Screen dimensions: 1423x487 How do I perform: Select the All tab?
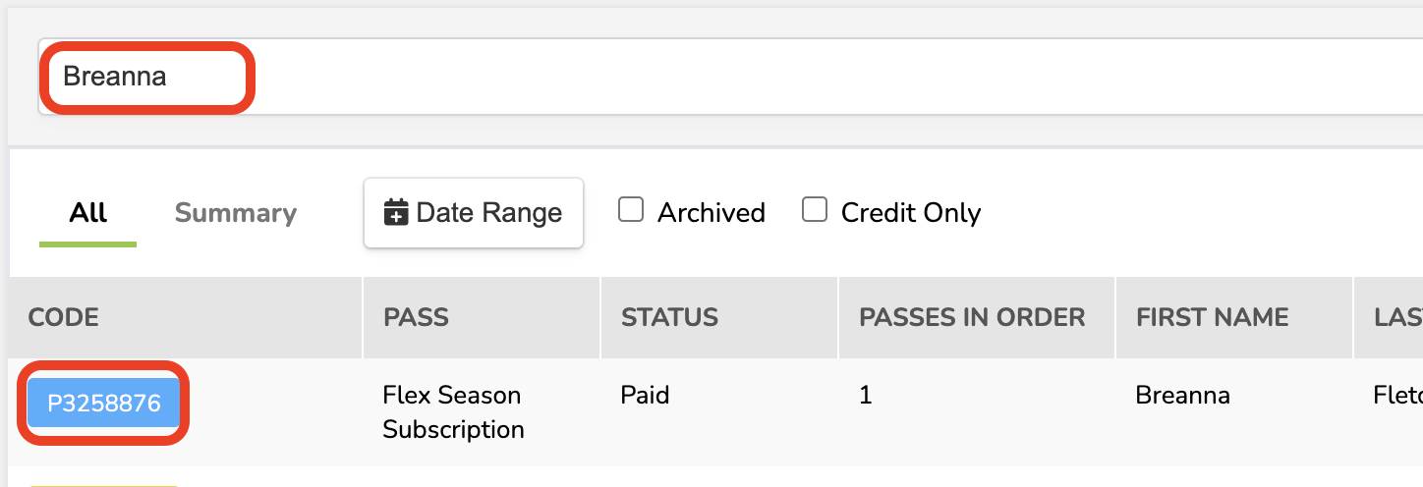(88, 213)
